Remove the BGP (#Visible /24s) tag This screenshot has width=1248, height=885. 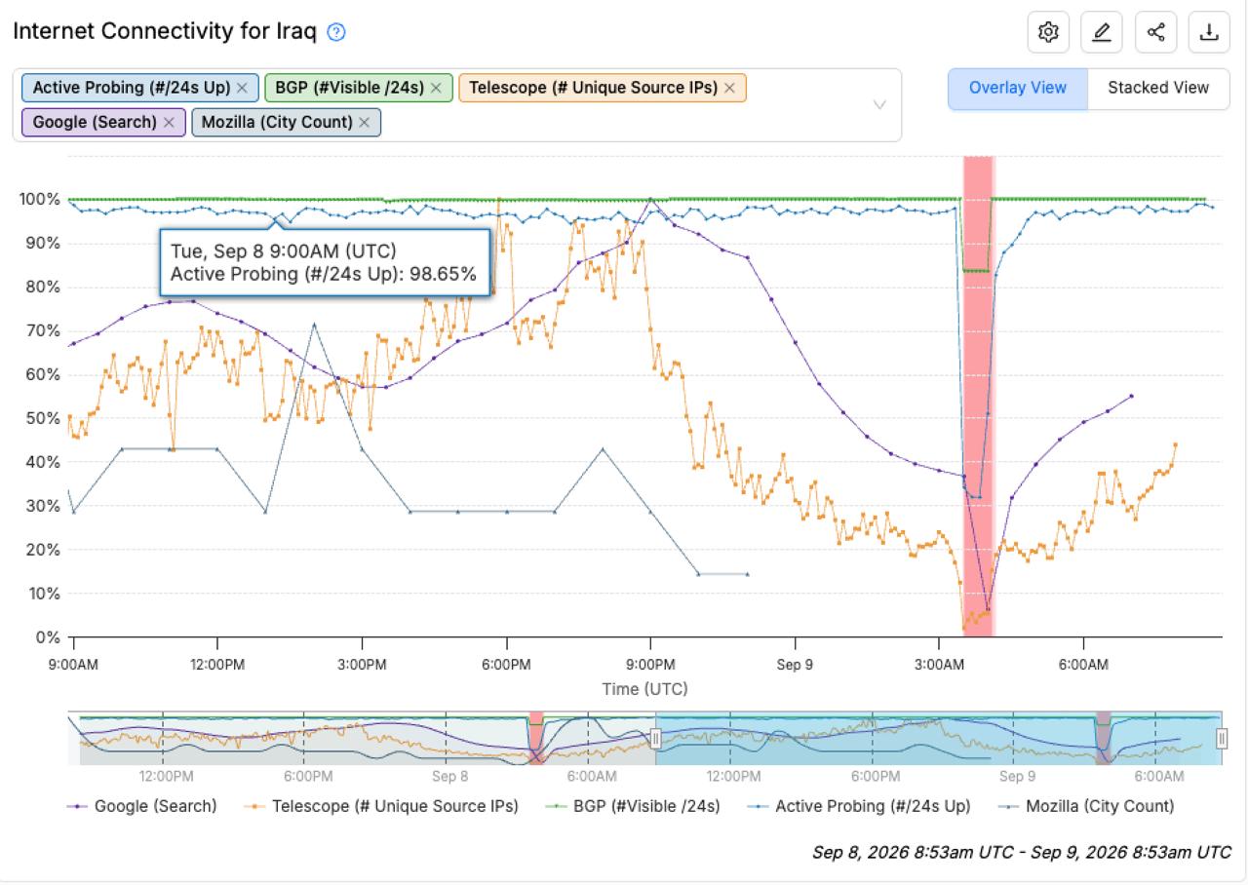point(436,88)
